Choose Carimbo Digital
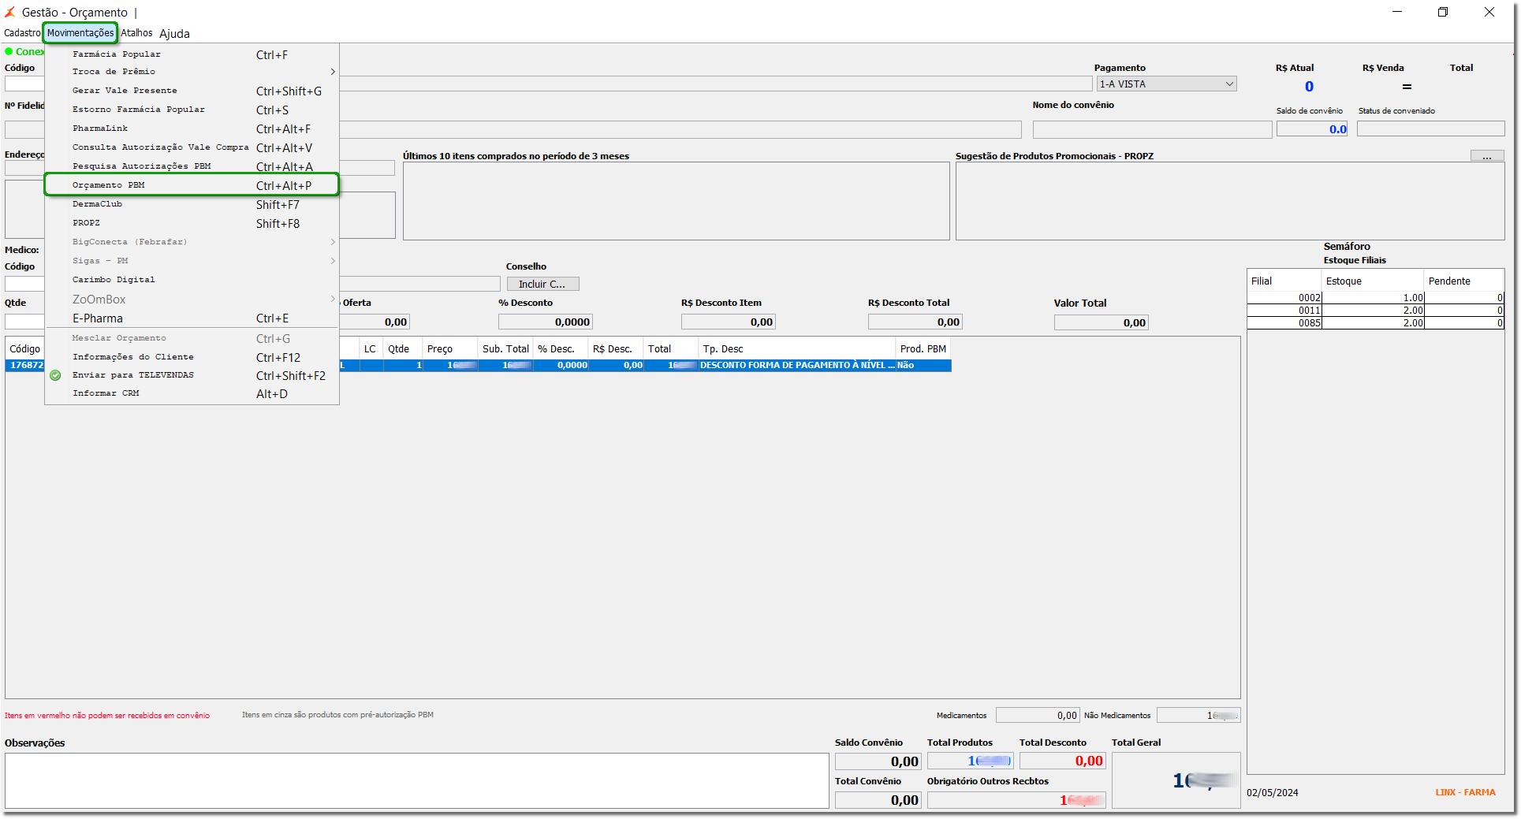The width and height of the screenshot is (1521, 819). click(192, 280)
